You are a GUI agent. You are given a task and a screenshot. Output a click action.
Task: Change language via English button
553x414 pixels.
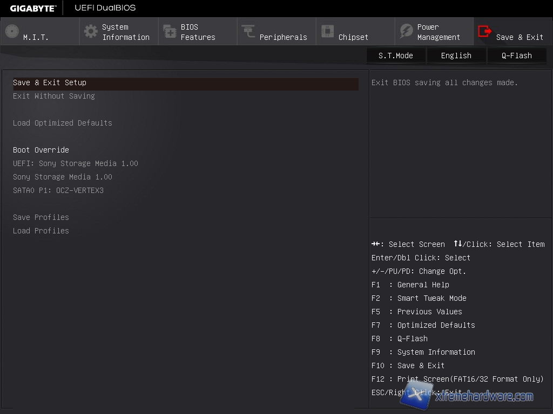[456, 56]
